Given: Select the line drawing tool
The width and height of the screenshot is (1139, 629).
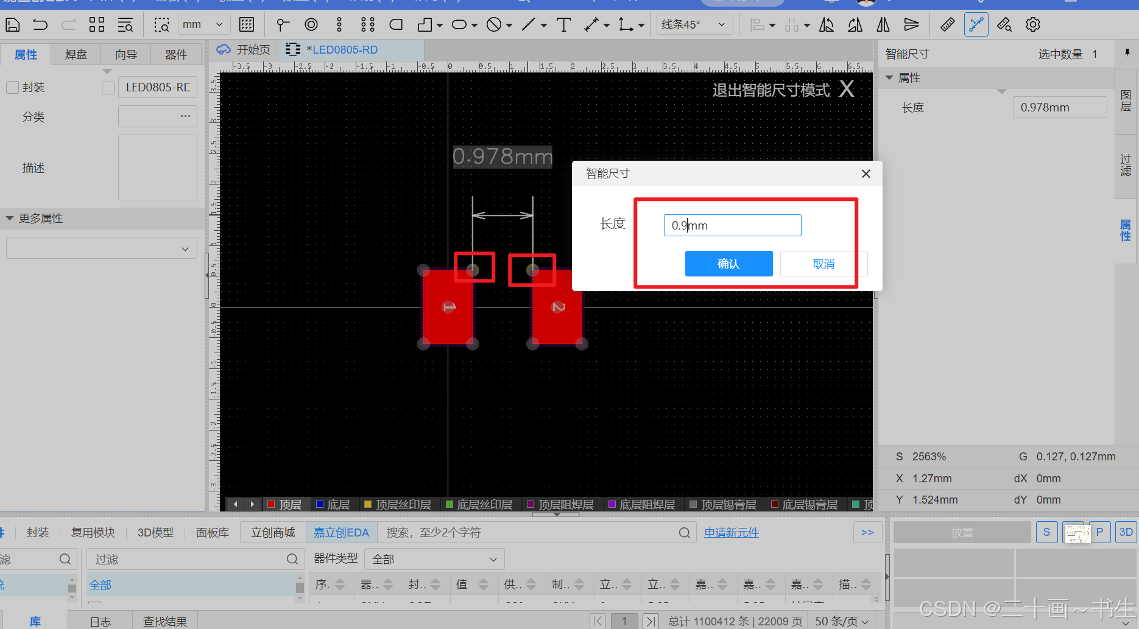Looking at the screenshot, I should pyautogui.click(x=529, y=25).
